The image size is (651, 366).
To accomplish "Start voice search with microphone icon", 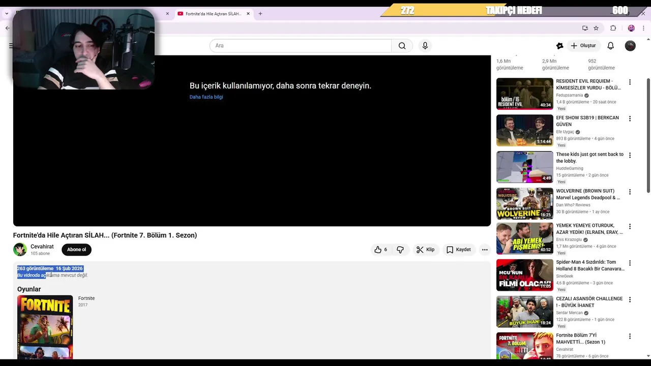I will (425, 46).
